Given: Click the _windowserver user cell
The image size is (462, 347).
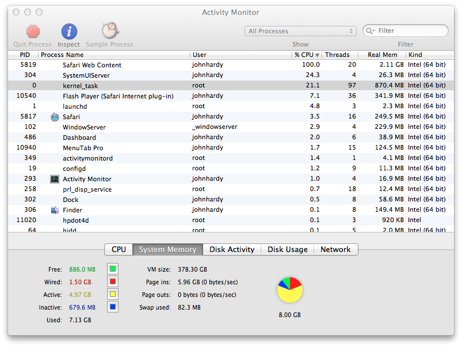Looking at the screenshot, I should point(214,127).
